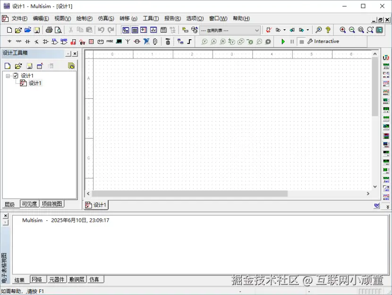Viewport: 392px width, 295px height.
Task: Click the Interactive analysis button
Action: point(323,41)
